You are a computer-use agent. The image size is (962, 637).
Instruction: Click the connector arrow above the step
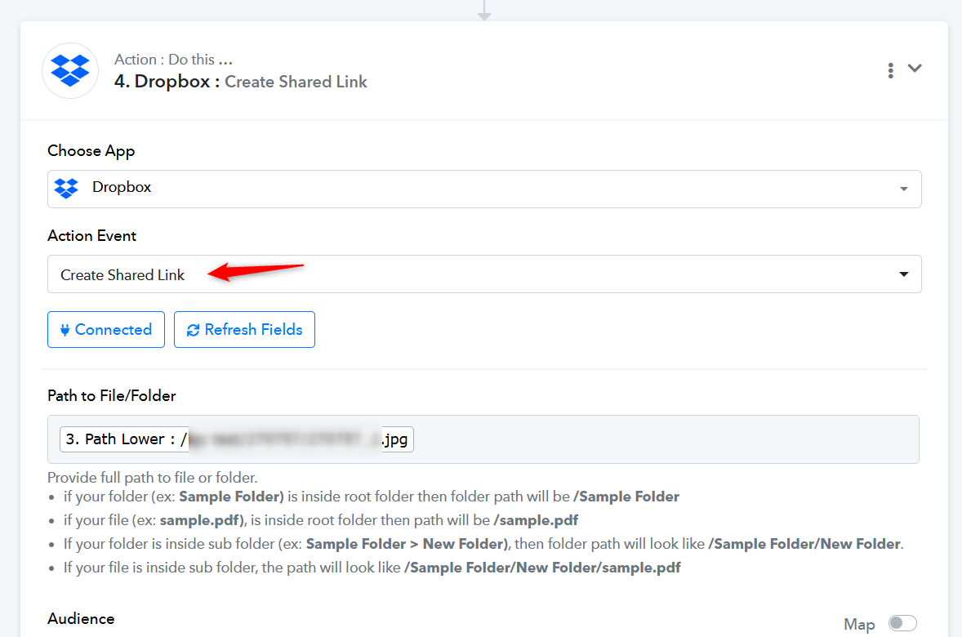coord(484,11)
